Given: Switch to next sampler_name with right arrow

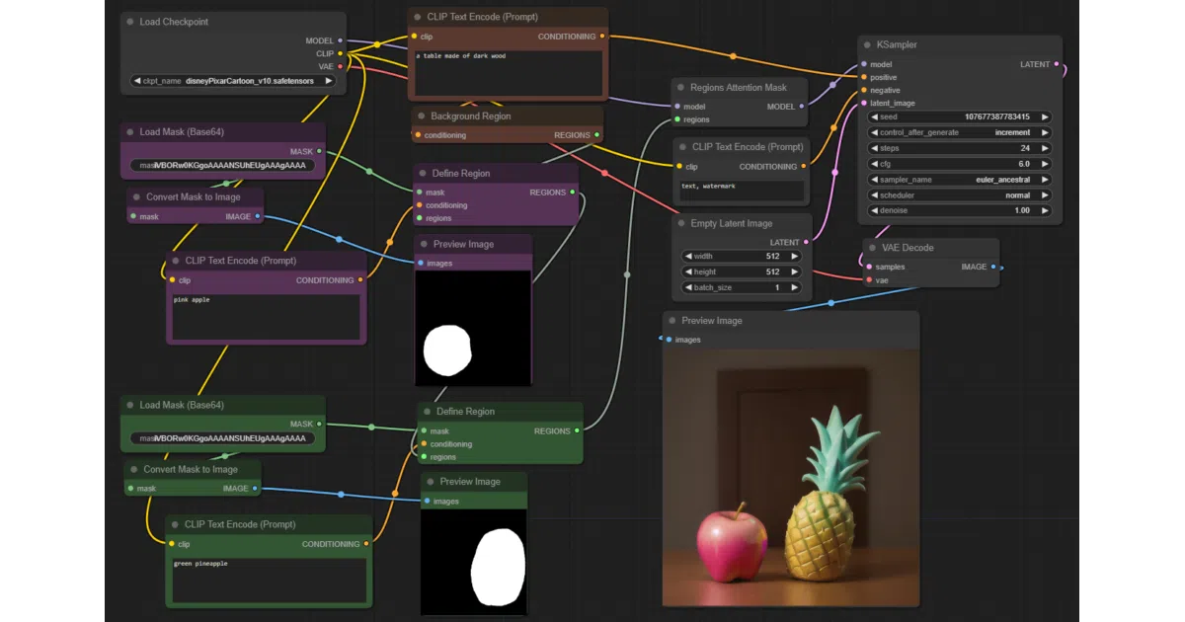Looking at the screenshot, I should pos(1045,180).
